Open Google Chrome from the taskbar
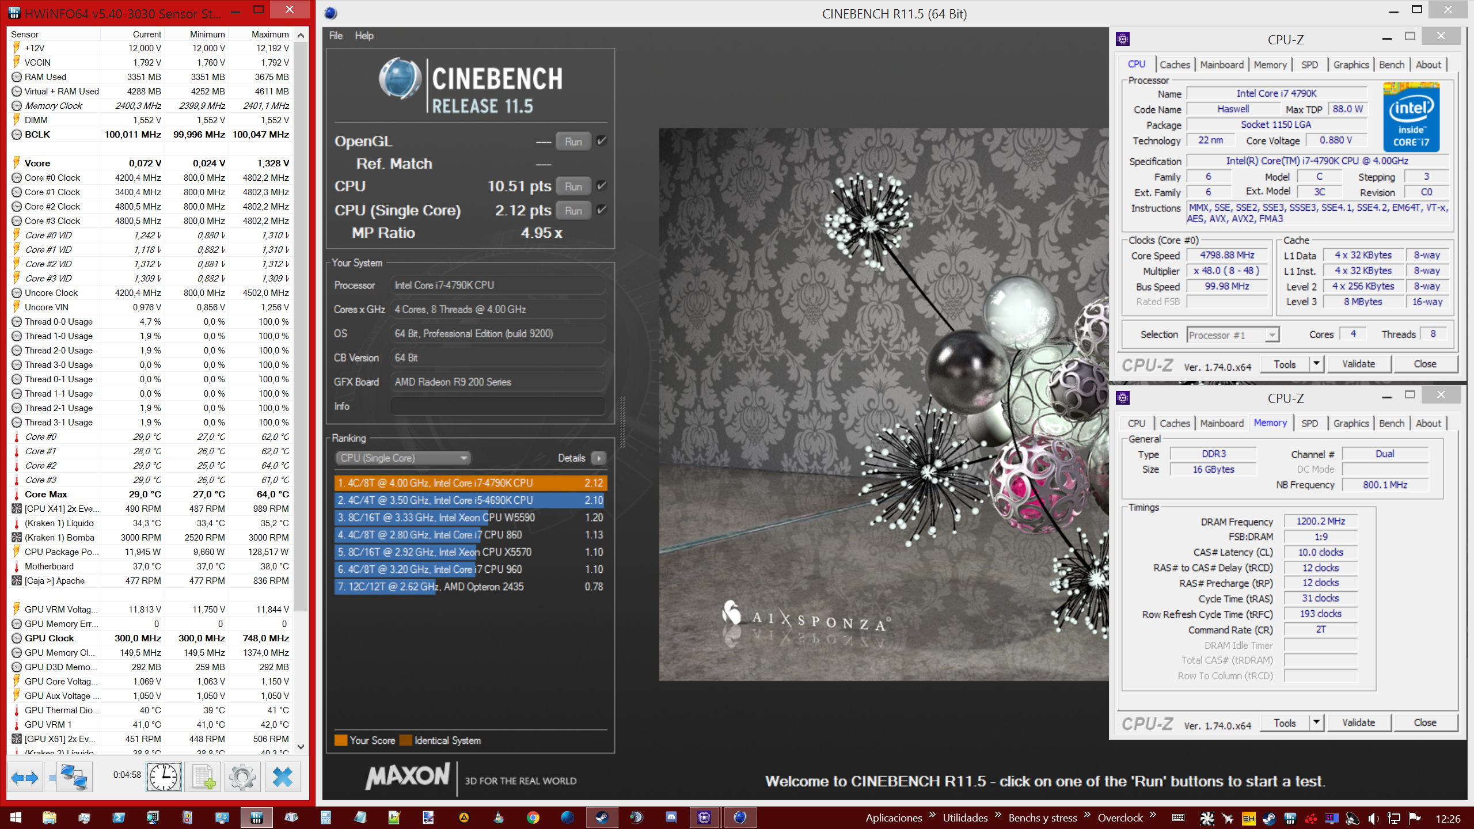This screenshot has width=1474, height=829. click(x=533, y=817)
